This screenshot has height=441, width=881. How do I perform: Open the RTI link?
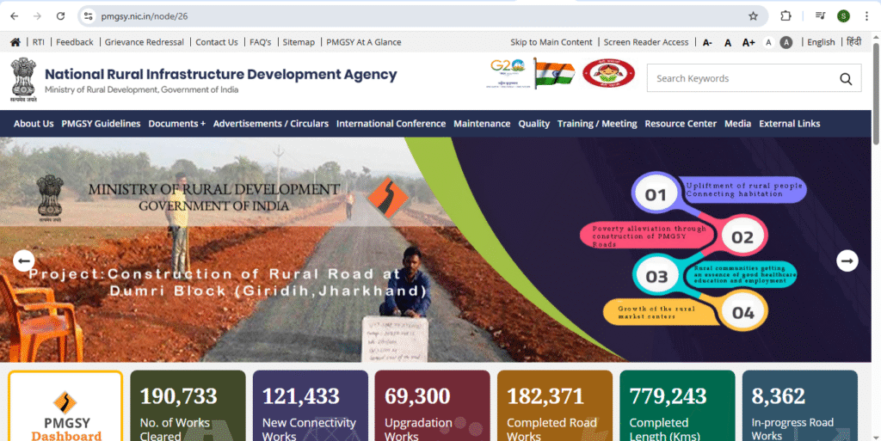click(38, 42)
